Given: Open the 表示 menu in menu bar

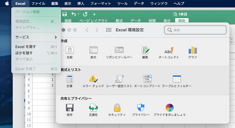Looking at the screenshot, I should (x=68, y=3).
